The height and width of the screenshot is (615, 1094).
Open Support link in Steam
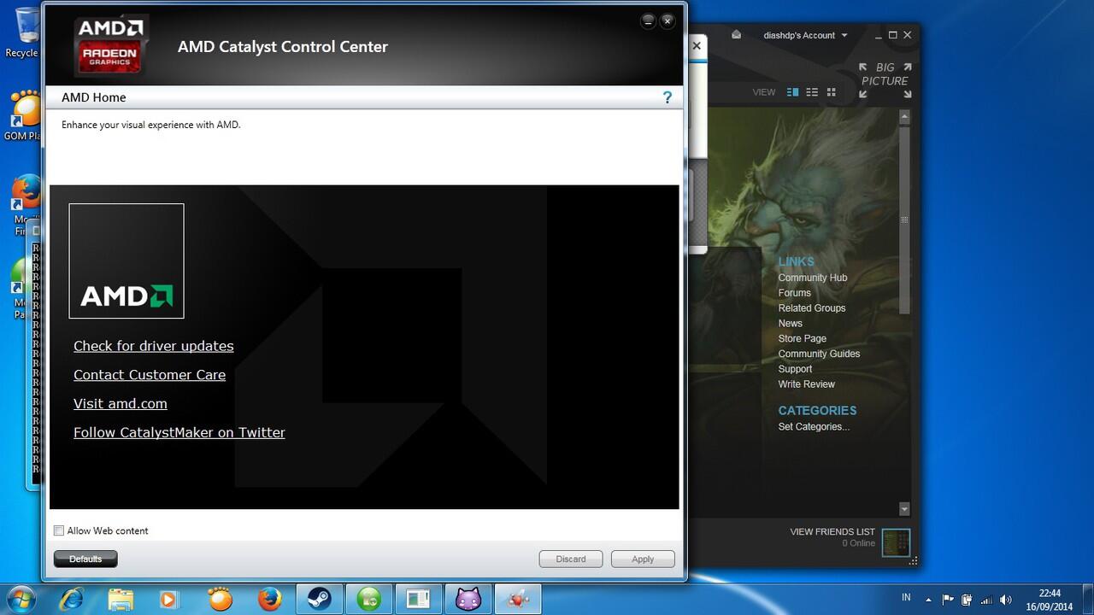click(795, 369)
